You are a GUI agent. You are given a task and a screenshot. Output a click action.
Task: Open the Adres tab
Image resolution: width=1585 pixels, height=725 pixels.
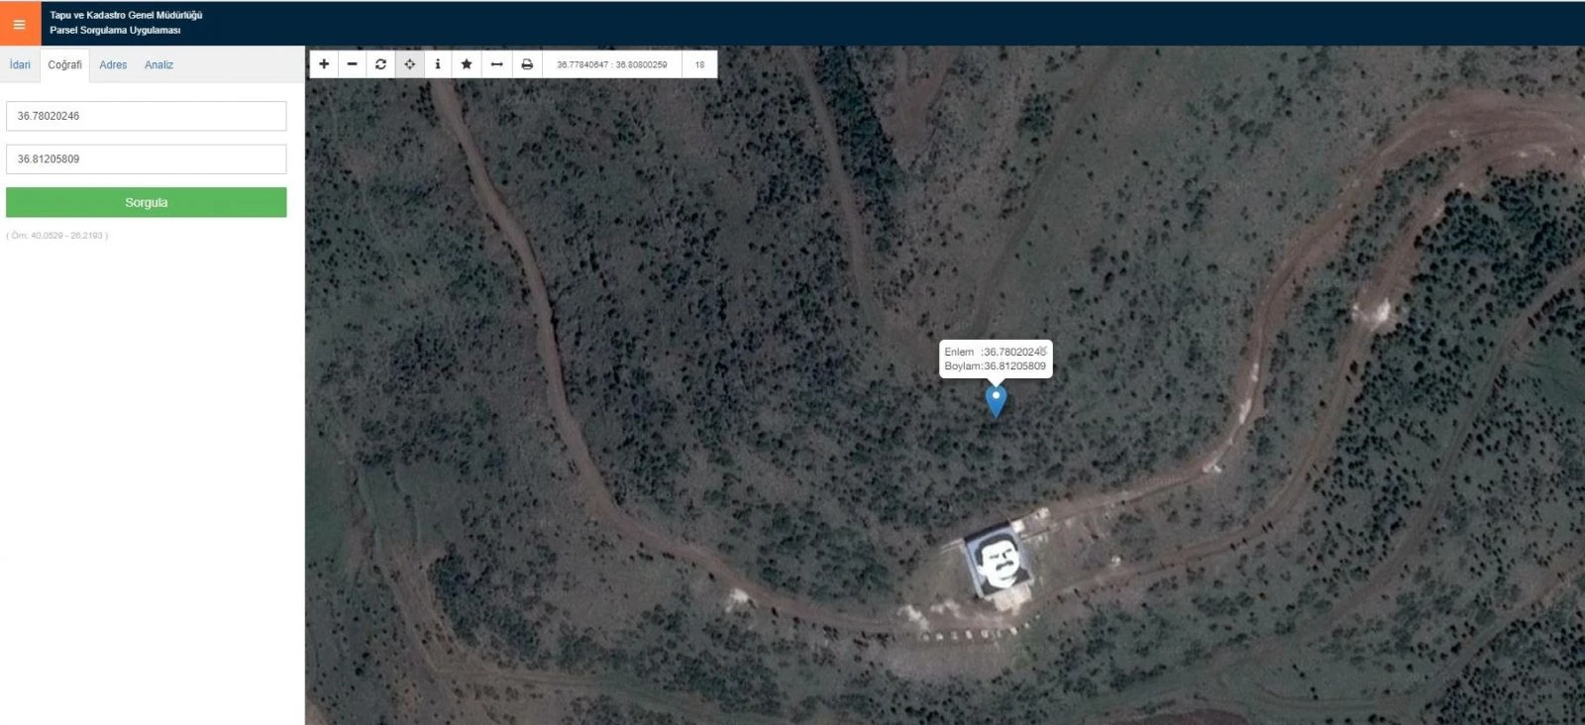click(x=113, y=65)
